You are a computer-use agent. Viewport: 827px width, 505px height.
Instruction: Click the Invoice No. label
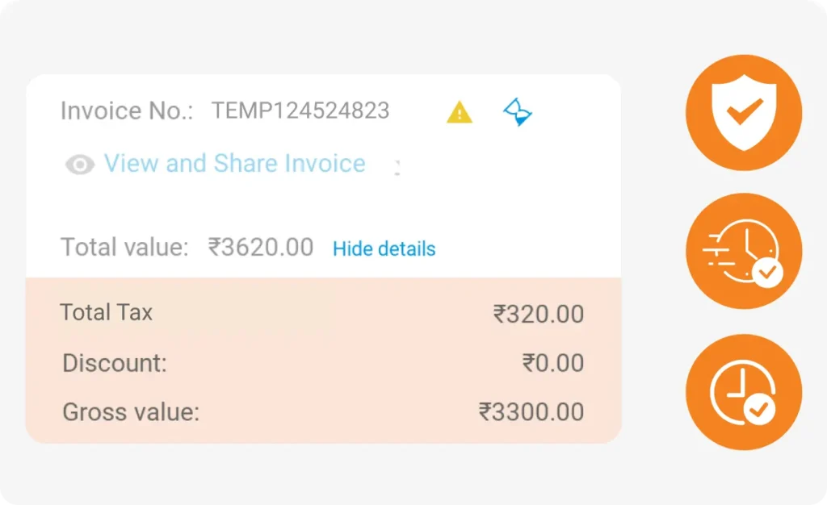point(120,111)
